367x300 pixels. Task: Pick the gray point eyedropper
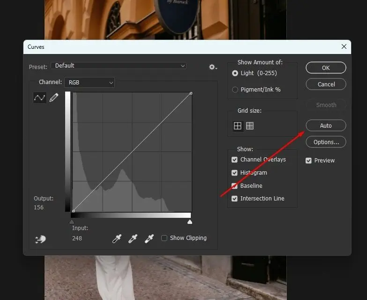pos(133,238)
